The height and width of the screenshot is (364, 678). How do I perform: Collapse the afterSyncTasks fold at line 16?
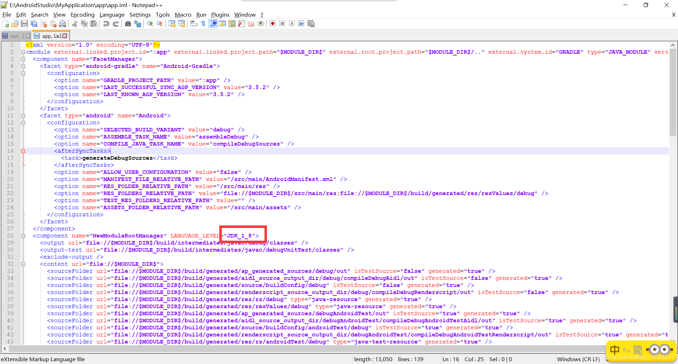coord(23,151)
